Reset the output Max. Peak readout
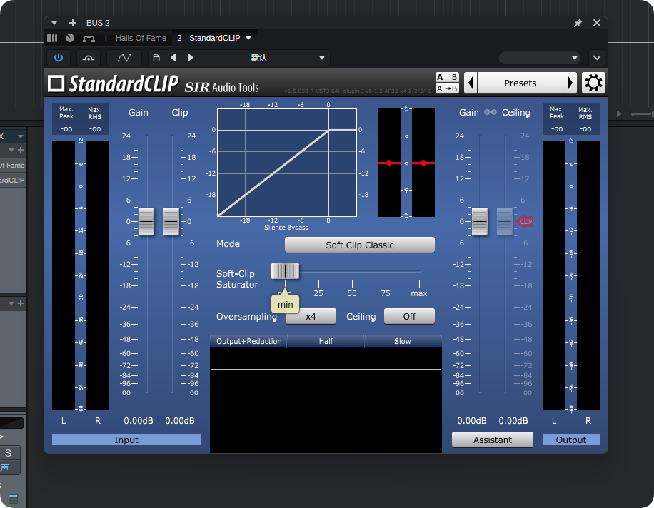Screen dimensions: 654x508 click(557, 129)
